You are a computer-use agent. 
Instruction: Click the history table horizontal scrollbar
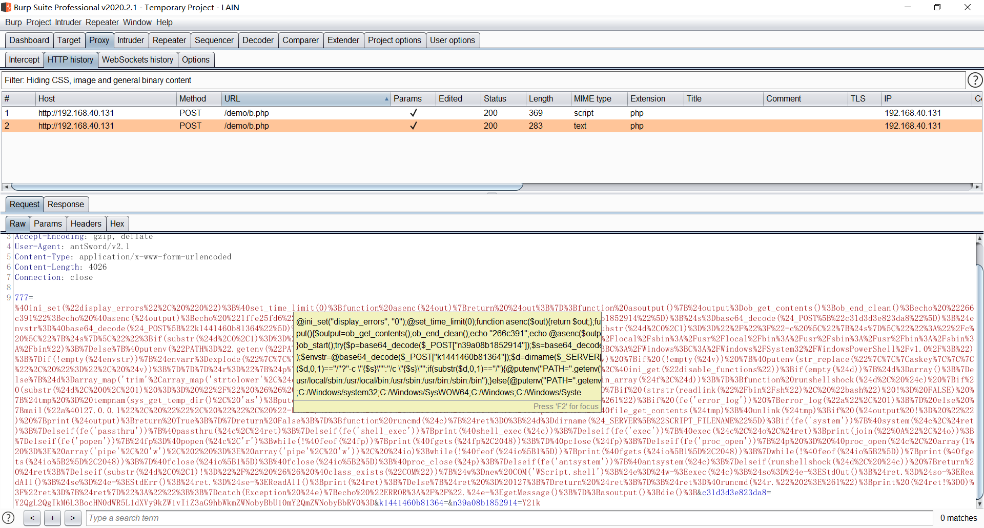[x=266, y=187]
